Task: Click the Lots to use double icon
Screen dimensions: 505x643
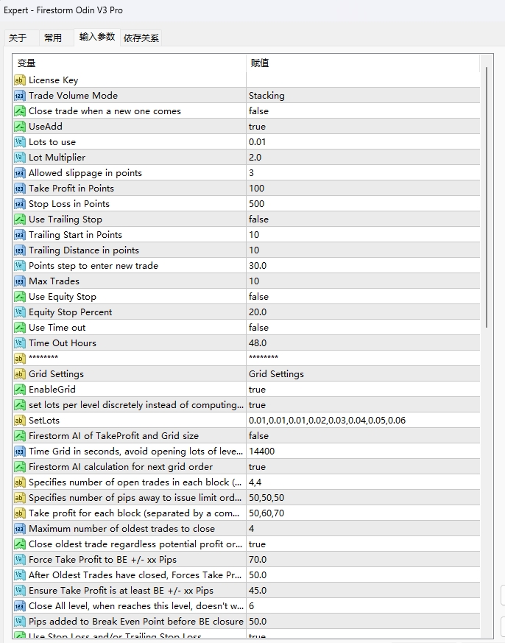Action: pos(20,142)
